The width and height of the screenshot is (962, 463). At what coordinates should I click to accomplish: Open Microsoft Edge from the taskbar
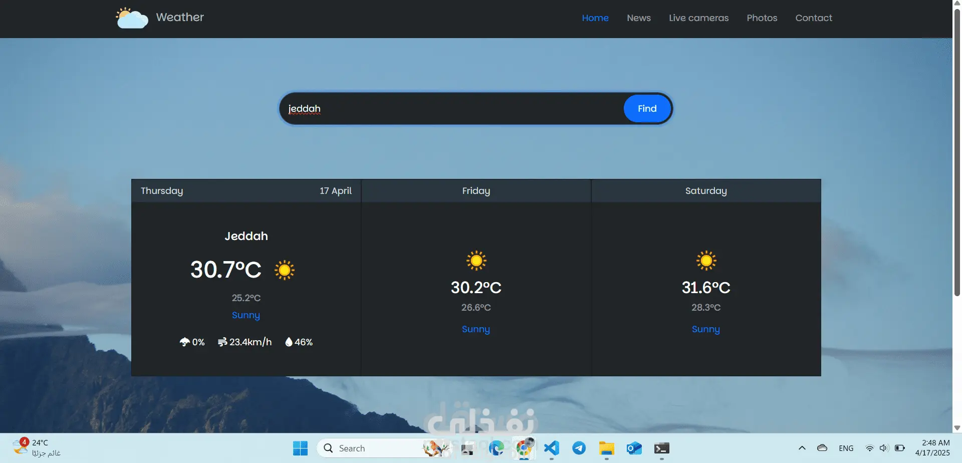[497, 448]
